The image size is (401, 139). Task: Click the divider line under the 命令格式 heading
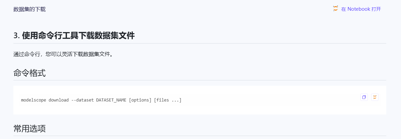click(200, 80)
